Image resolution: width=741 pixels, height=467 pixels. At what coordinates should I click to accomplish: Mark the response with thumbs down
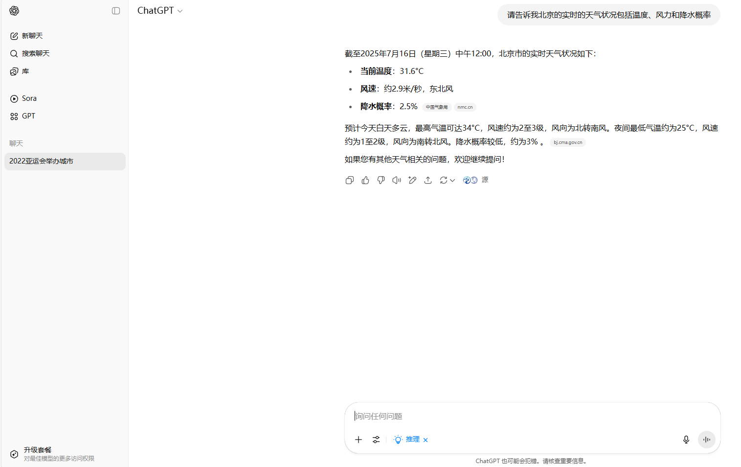pyautogui.click(x=381, y=180)
